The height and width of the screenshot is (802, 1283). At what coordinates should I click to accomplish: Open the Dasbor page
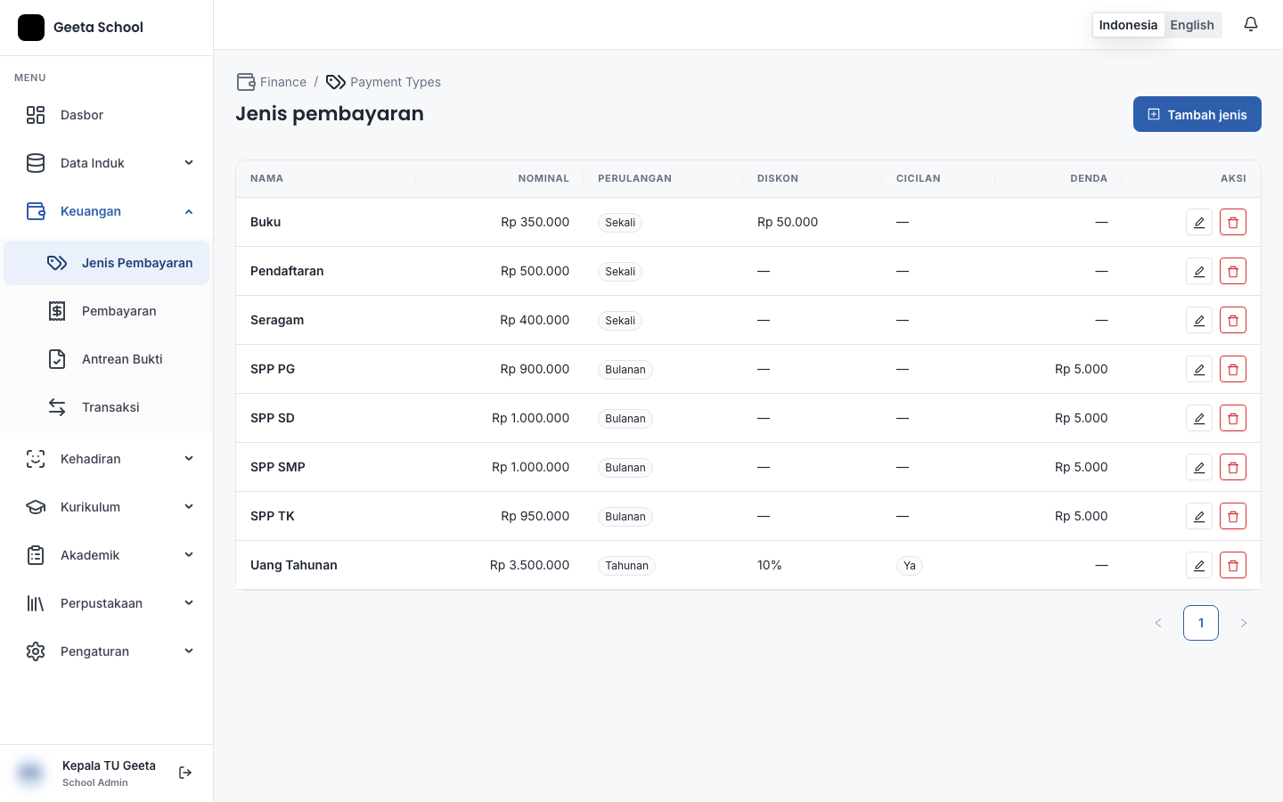click(107, 115)
